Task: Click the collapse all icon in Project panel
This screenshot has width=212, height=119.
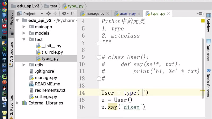Action: 55,14
